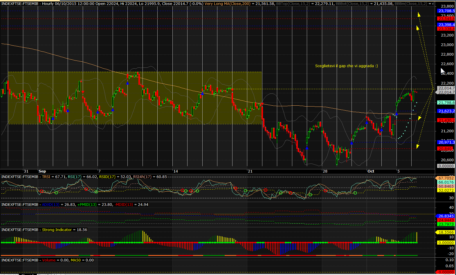The height and width of the screenshot is (275, 456).
Task: Click the blue 21,623.2 price level tag
Action: point(446,111)
